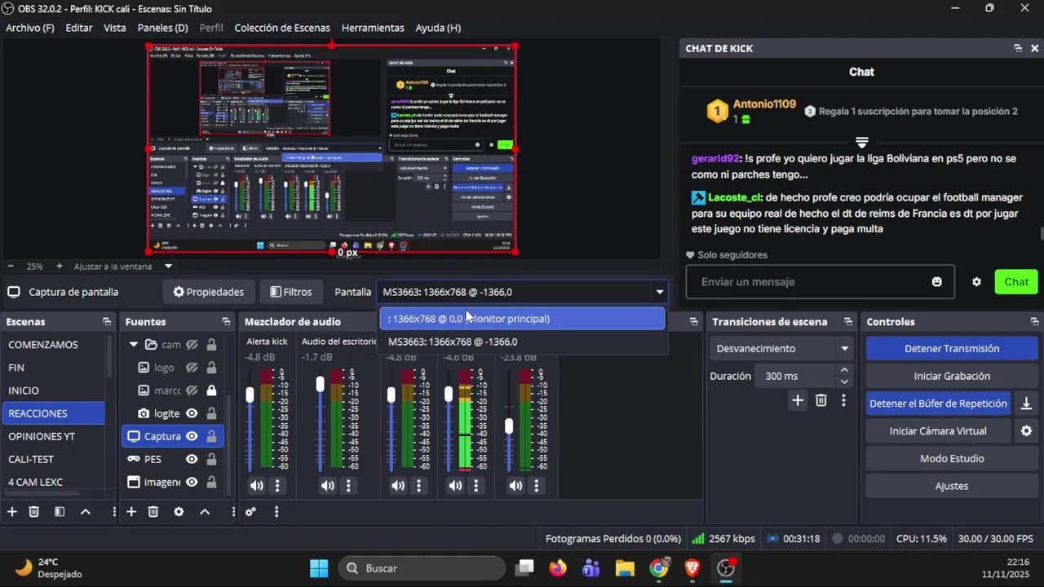Unlock the marco source
Screen dimensions: 1044x587
[211, 391]
